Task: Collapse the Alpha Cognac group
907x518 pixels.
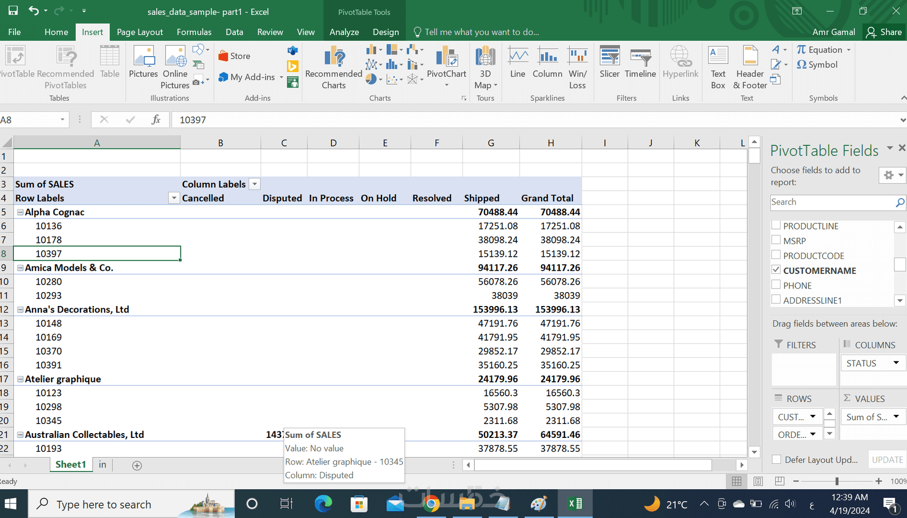Action: (20, 212)
